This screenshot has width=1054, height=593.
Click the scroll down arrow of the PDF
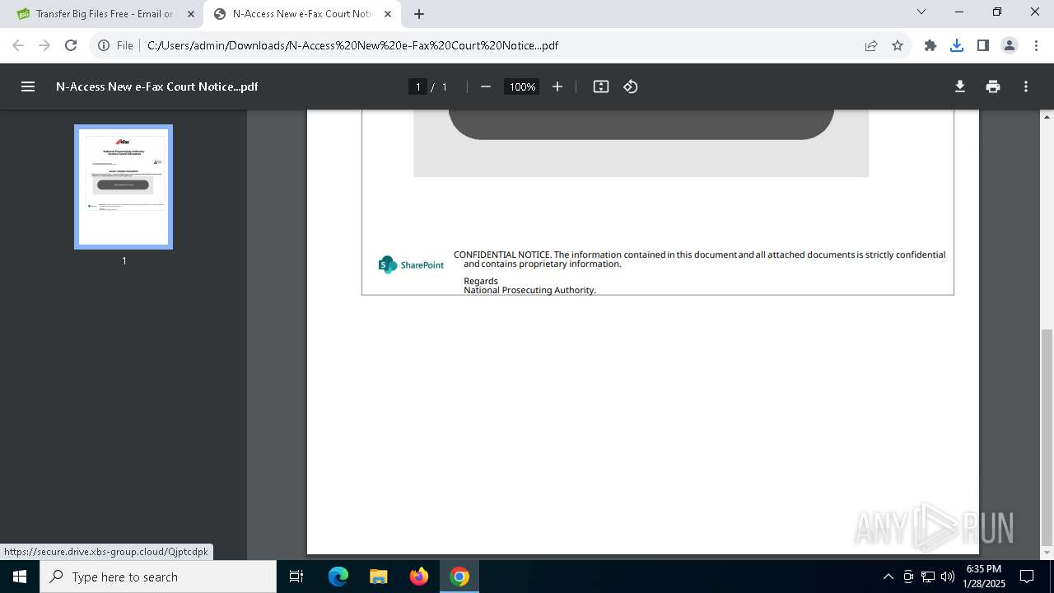click(1047, 553)
